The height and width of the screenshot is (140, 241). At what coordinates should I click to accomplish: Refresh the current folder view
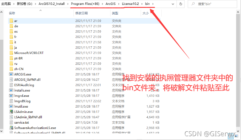181,4
